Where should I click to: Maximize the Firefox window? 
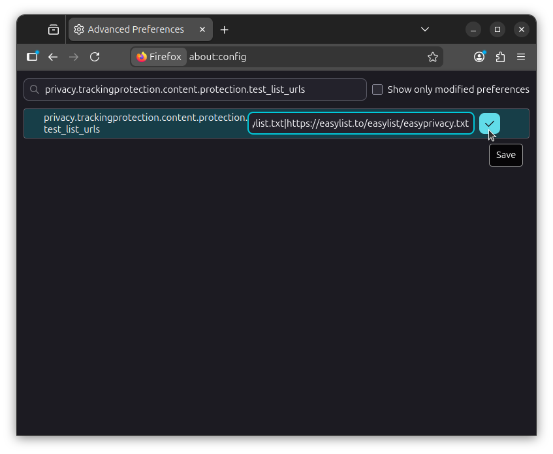point(498,29)
